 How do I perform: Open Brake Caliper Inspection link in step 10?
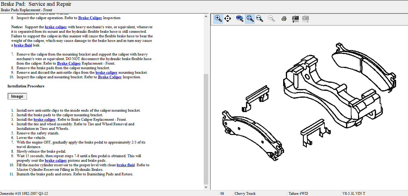click(x=109, y=77)
